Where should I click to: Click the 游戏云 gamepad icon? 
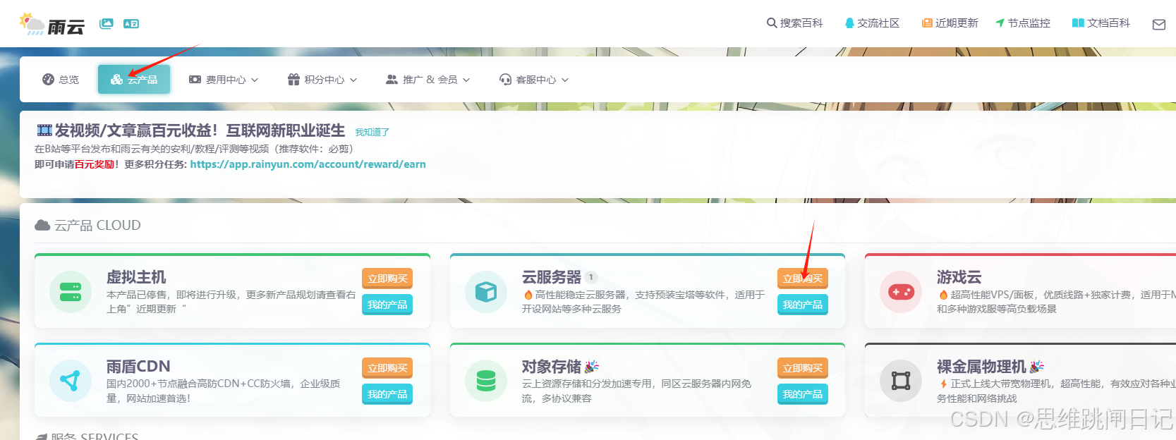[901, 292]
